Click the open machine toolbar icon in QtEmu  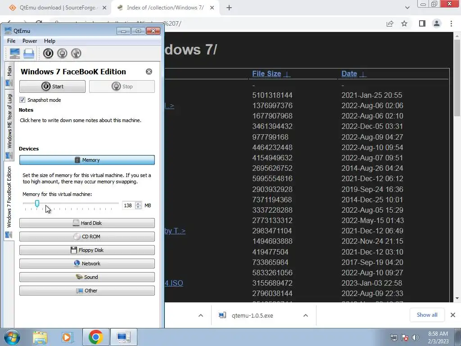pos(29,53)
